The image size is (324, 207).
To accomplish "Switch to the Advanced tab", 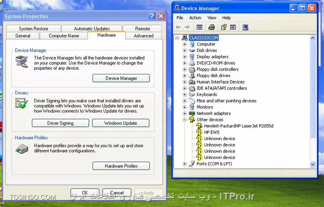I will point(143,36).
